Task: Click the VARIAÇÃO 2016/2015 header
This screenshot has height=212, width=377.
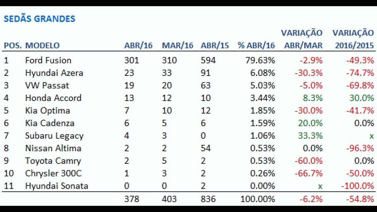Action: 353,39
